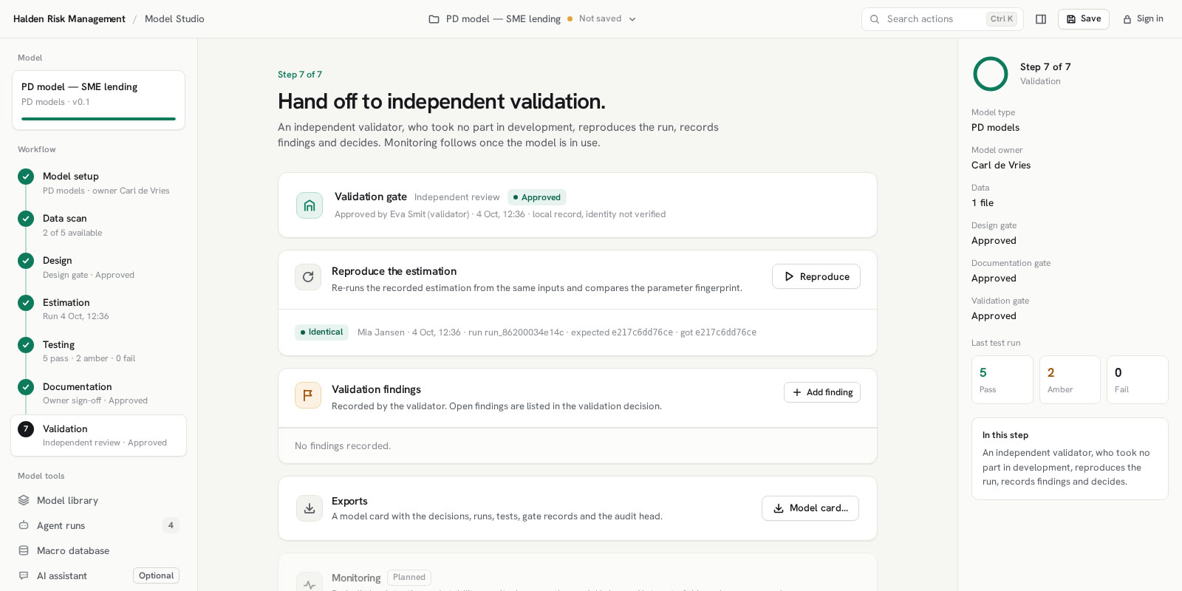Open the AI assistant chat icon
The image size is (1182, 591).
pyautogui.click(x=24, y=575)
